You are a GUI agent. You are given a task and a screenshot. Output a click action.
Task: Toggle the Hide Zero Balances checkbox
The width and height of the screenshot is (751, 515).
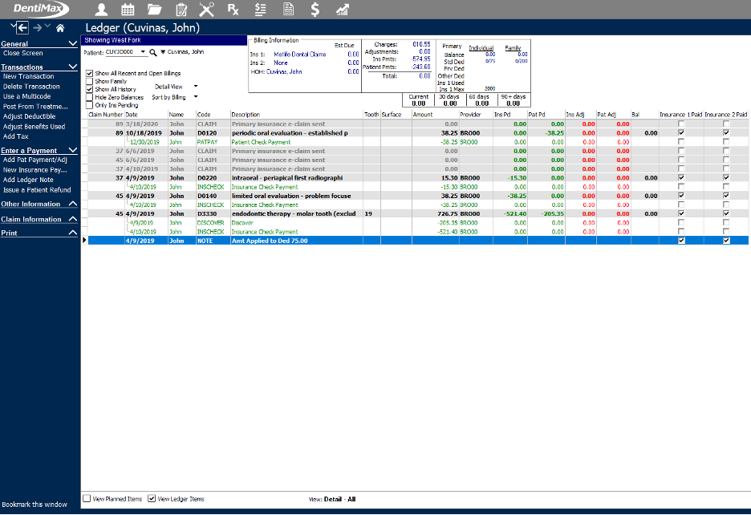coord(89,97)
